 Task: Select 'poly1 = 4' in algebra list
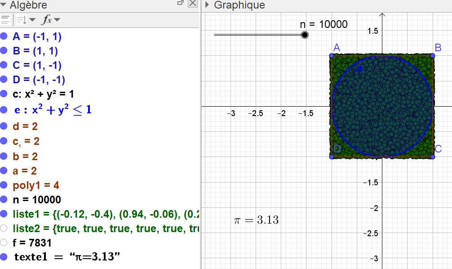tap(36, 185)
